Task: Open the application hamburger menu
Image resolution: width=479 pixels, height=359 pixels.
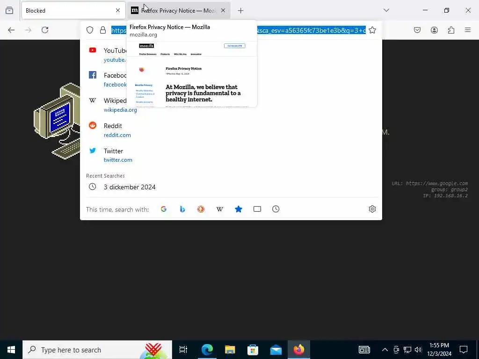Action: [468, 30]
